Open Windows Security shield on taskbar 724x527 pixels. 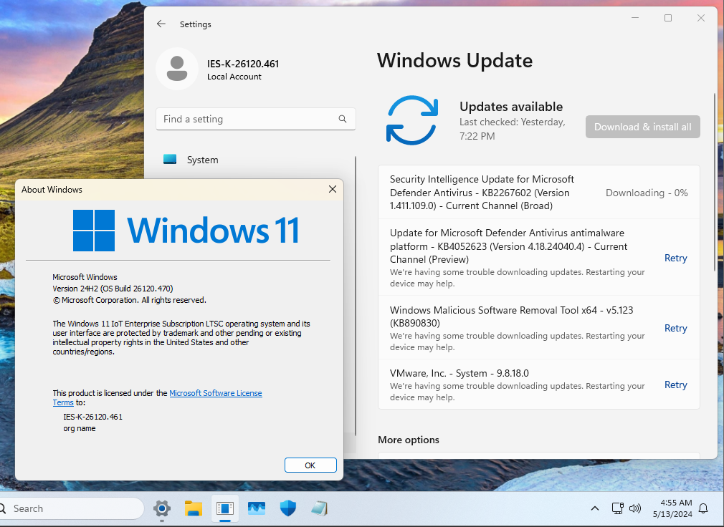pos(287,508)
